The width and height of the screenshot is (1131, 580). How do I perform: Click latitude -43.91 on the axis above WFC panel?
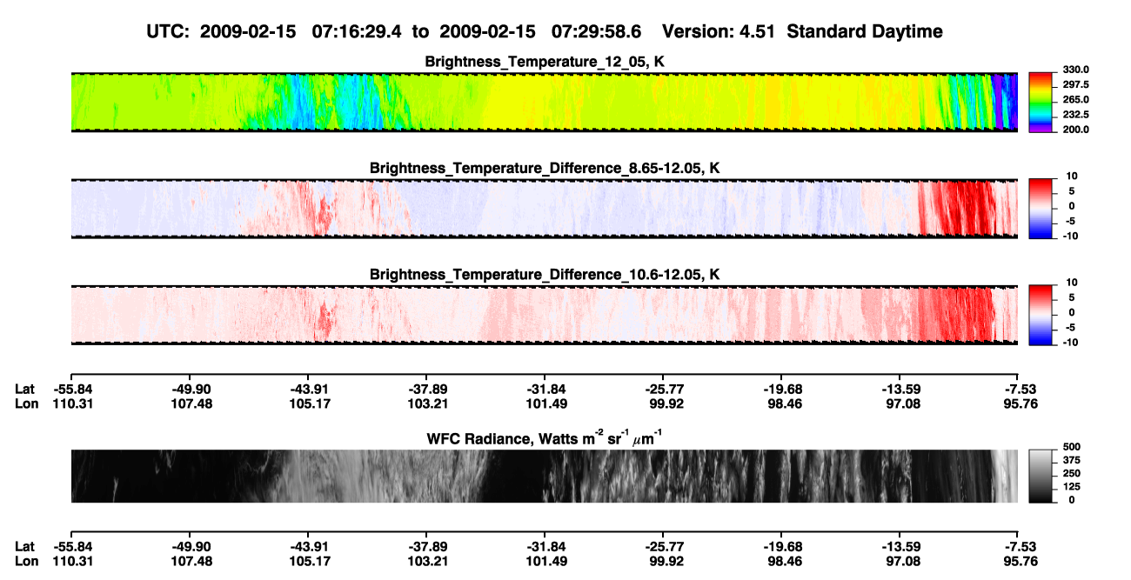tap(307, 389)
